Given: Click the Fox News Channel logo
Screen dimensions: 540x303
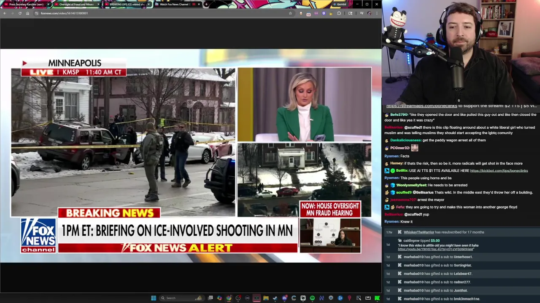Looking at the screenshot, I should (x=38, y=235).
